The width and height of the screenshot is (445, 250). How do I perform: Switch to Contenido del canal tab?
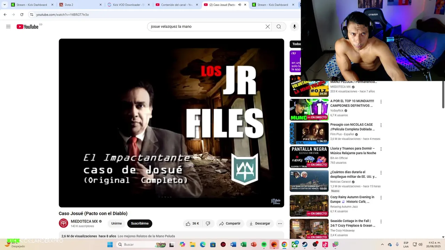177,5
